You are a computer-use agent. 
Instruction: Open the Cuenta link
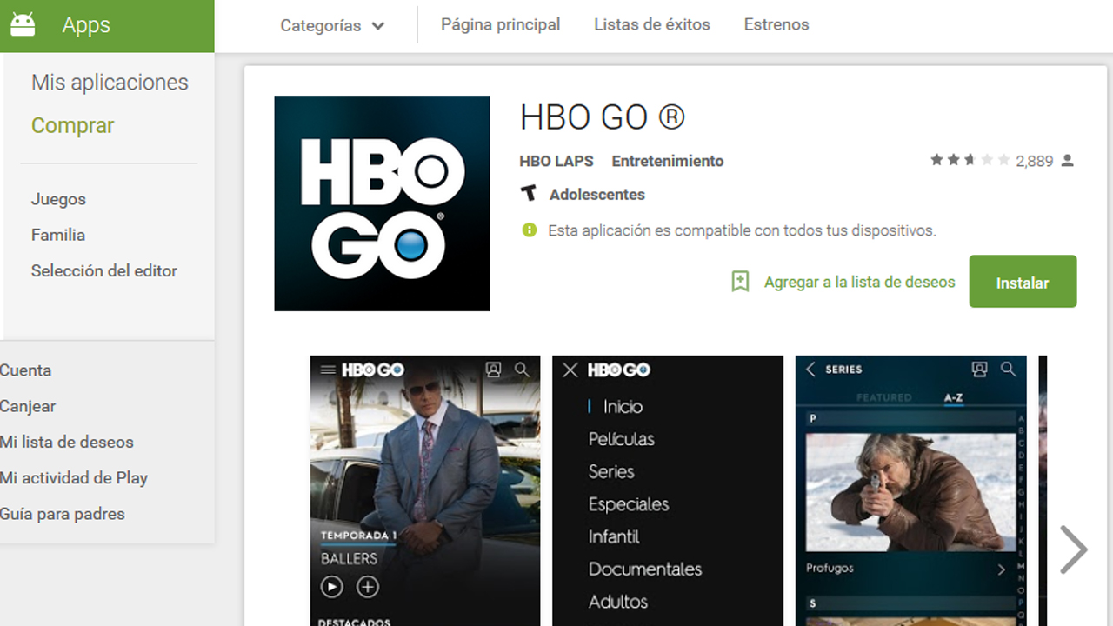coord(25,370)
